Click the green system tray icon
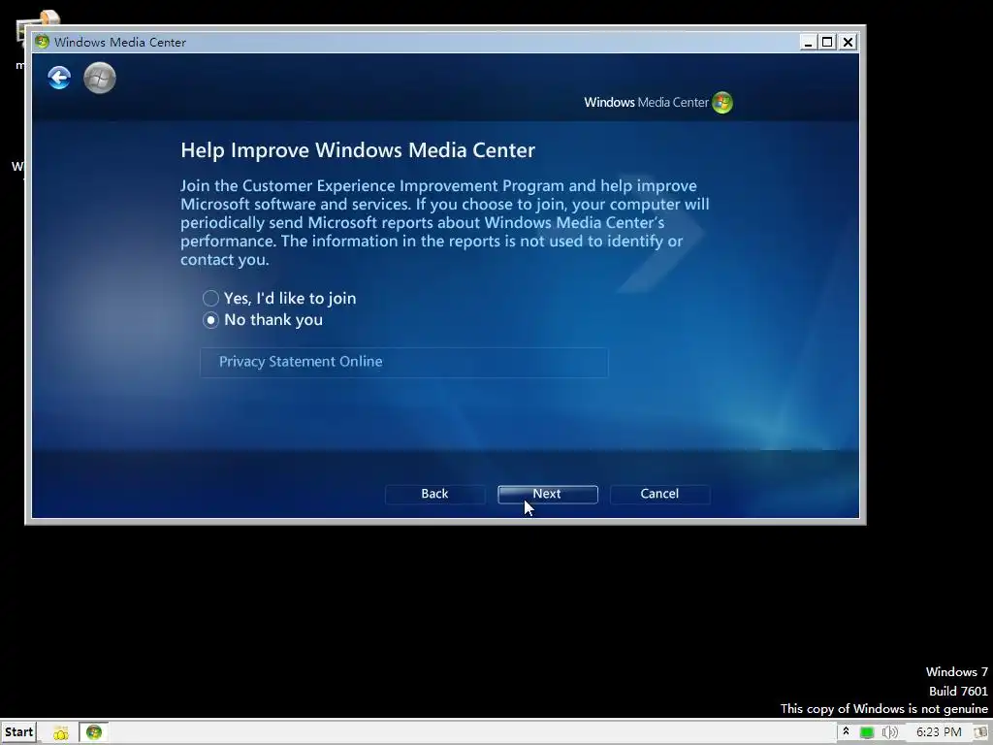 [867, 733]
